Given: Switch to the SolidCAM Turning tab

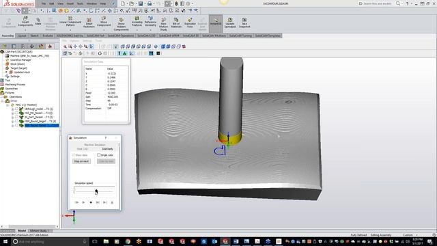Looking at the screenshot, I should pos(240,36).
